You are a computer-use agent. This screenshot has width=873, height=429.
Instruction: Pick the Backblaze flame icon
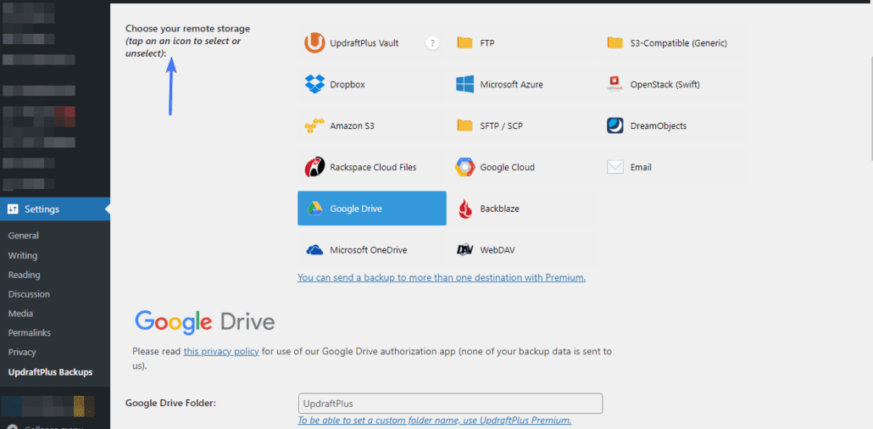coord(464,209)
